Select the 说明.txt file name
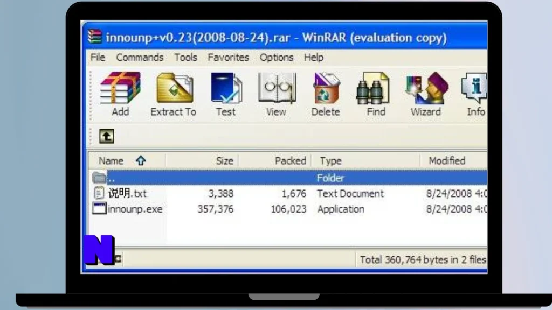Viewport: 552px width, 310px height. point(127,193)
